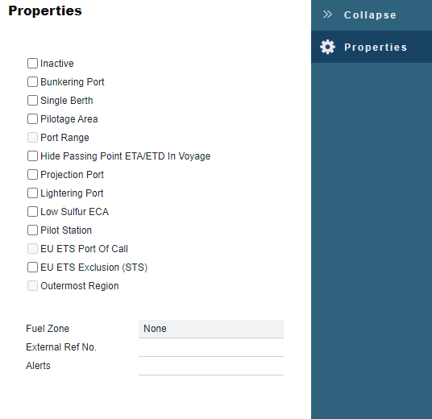Enable the Low Sulfur ECA checkbox

(32, 212)
